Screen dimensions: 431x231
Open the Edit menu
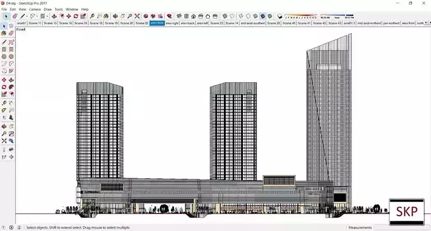tap(13, 9)
